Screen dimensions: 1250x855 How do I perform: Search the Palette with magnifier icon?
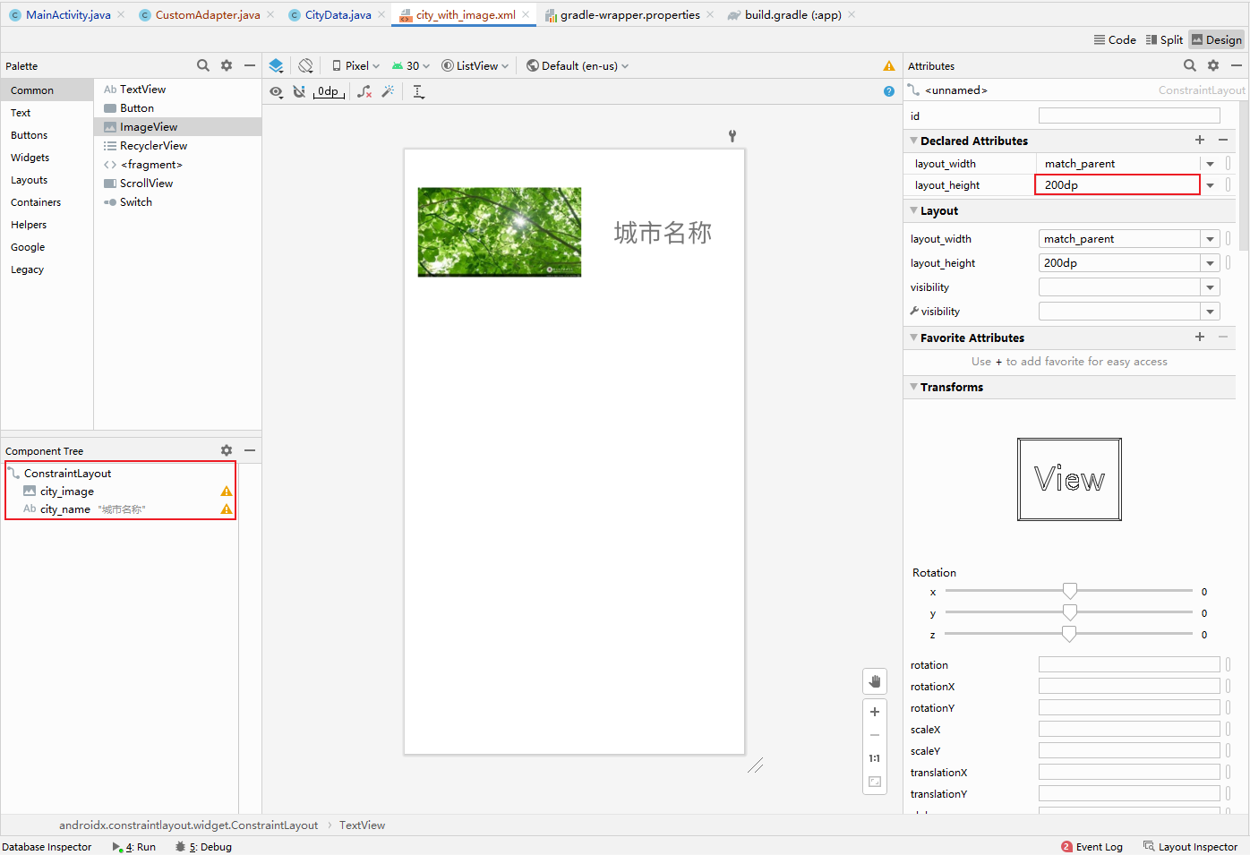click(x=203, y=65)
